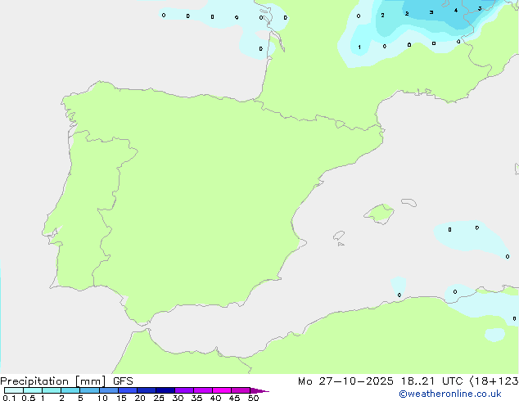Click the '4' precipitation value over France
519x401 pixels.
456,11
